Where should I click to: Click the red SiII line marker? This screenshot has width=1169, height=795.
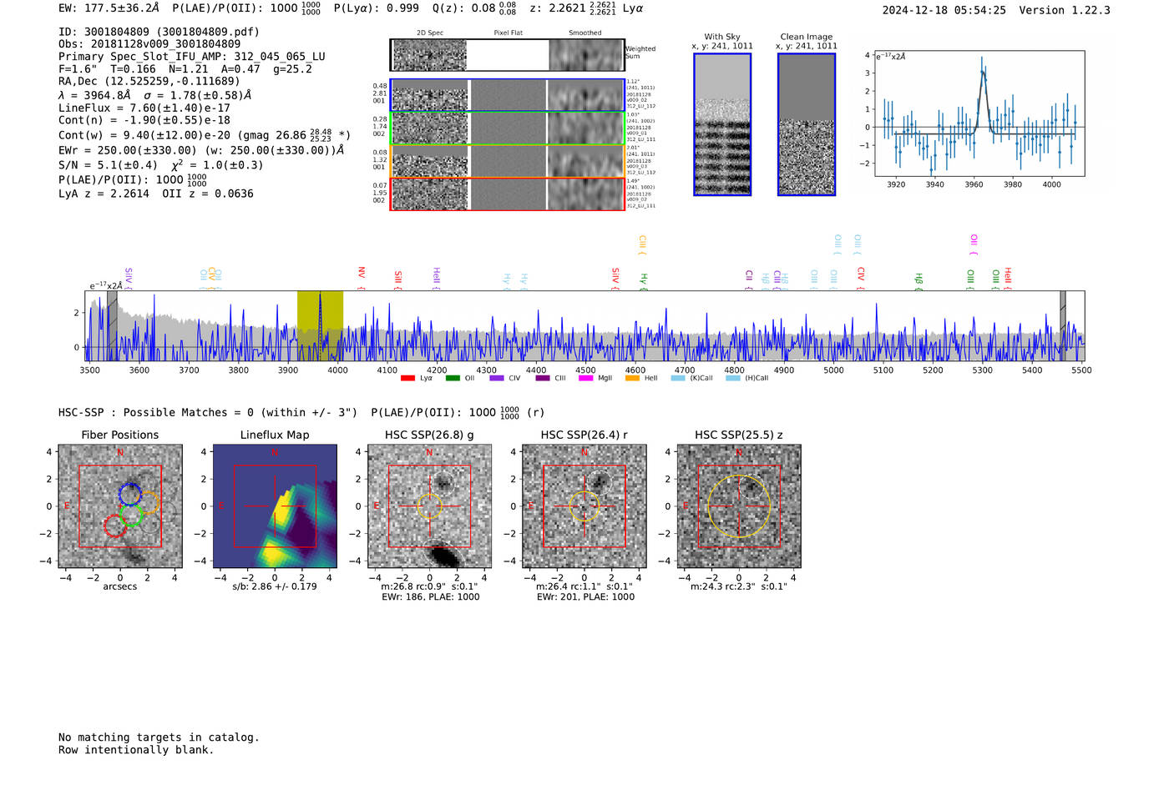coord(398,279)
